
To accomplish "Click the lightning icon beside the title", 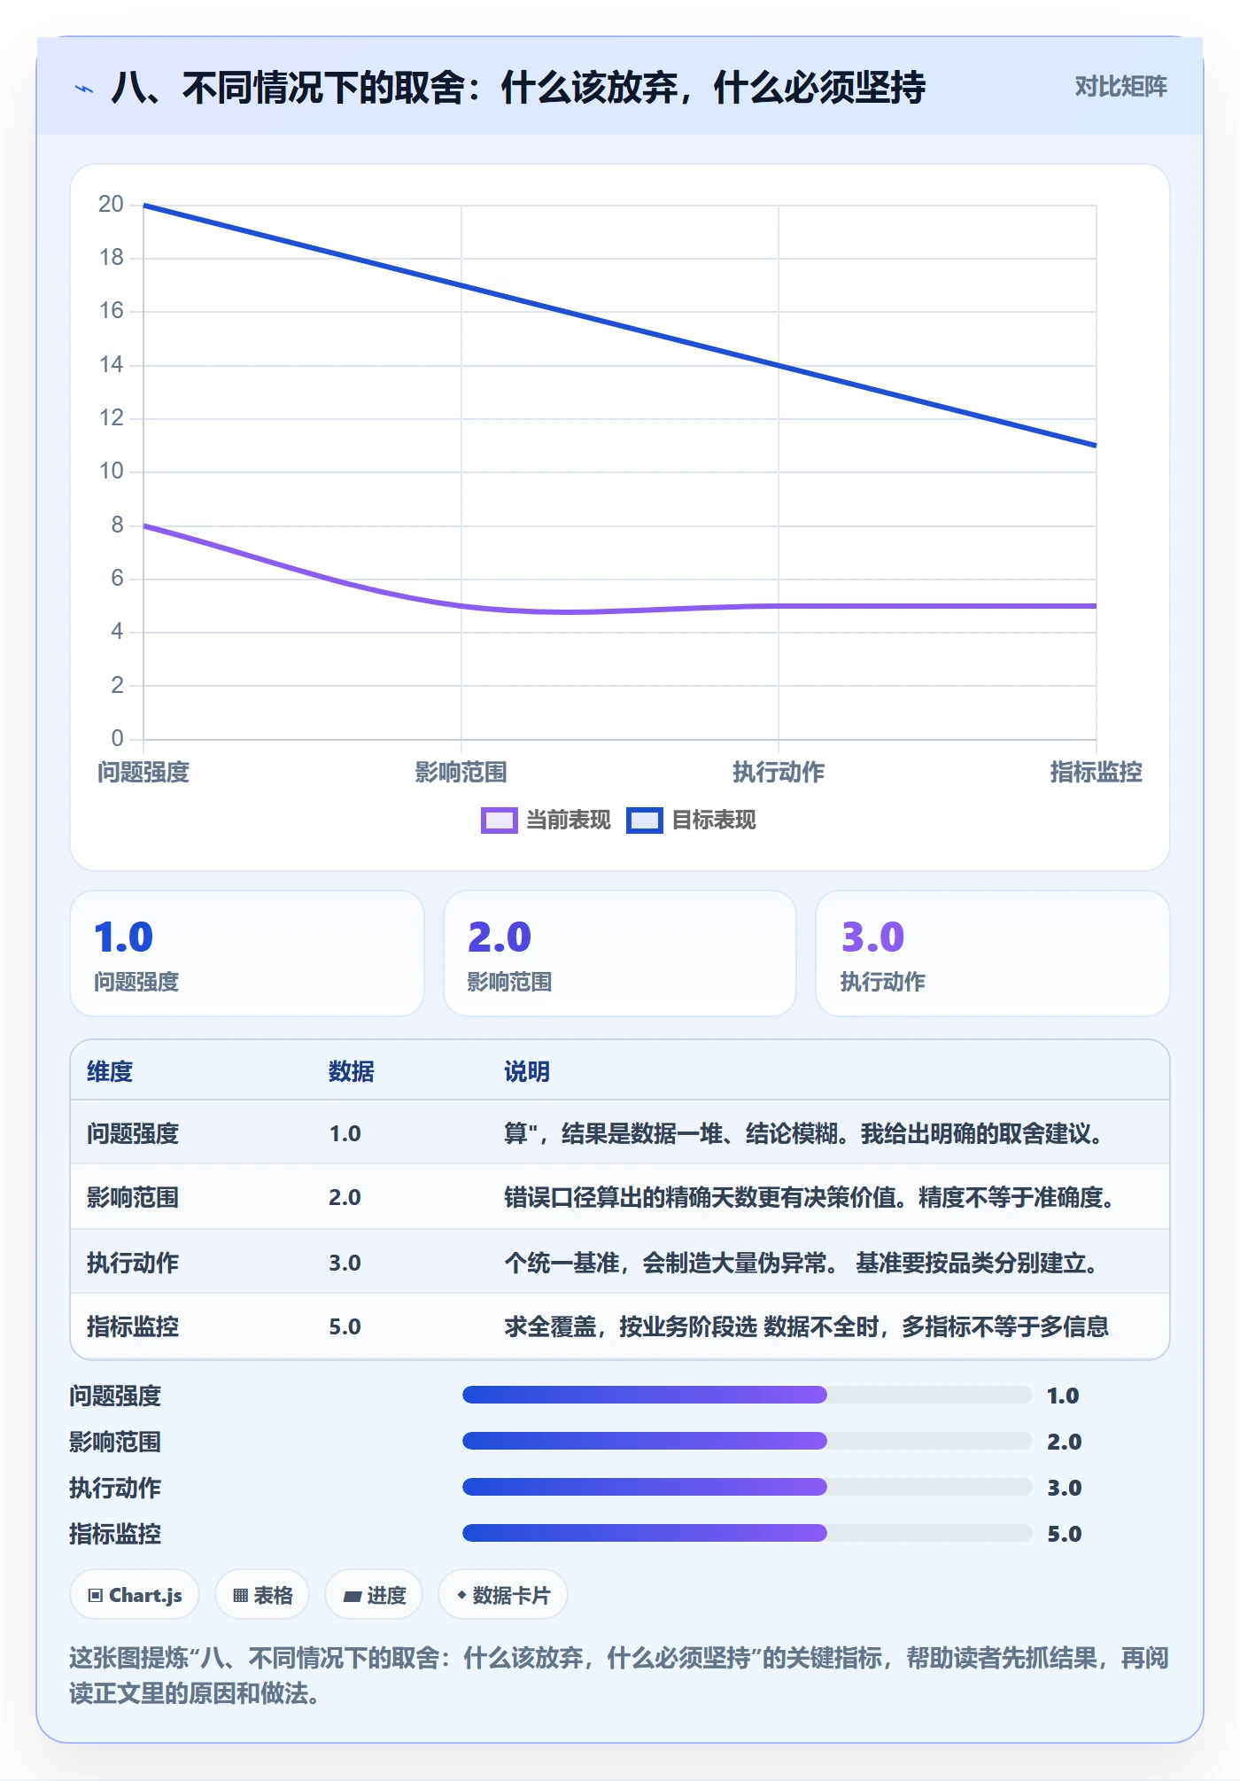I will pyautogui.click(x=84, y=89).
